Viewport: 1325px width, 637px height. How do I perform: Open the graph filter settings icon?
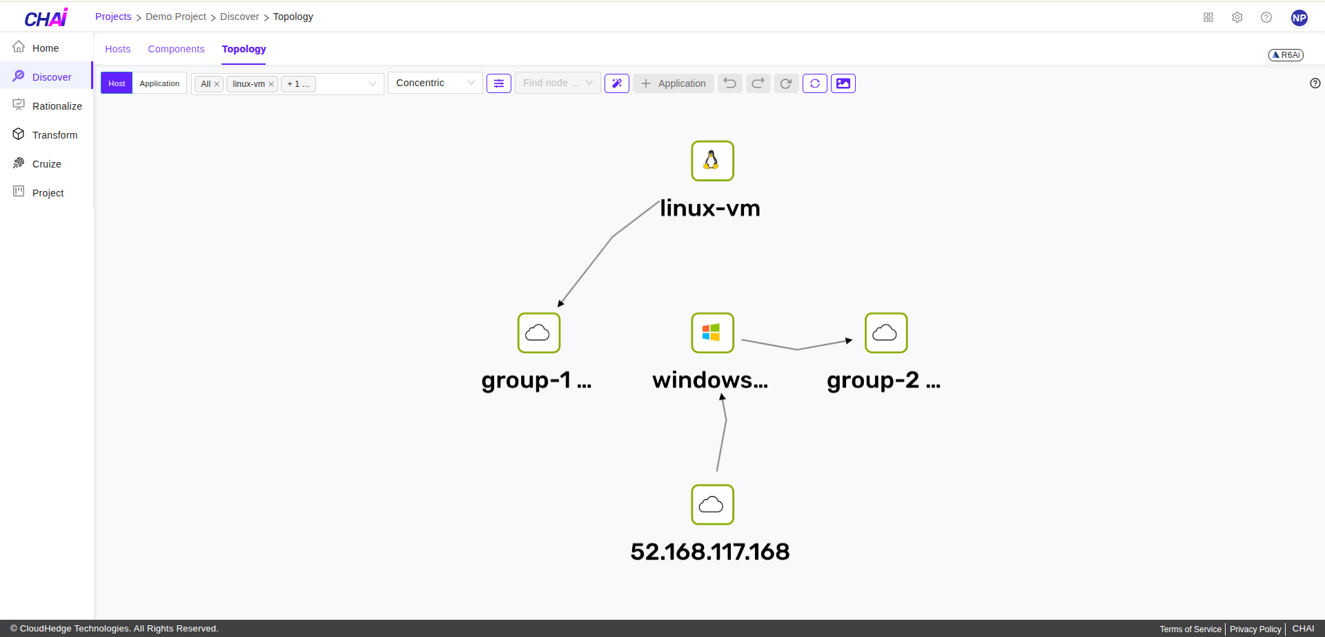499,83
